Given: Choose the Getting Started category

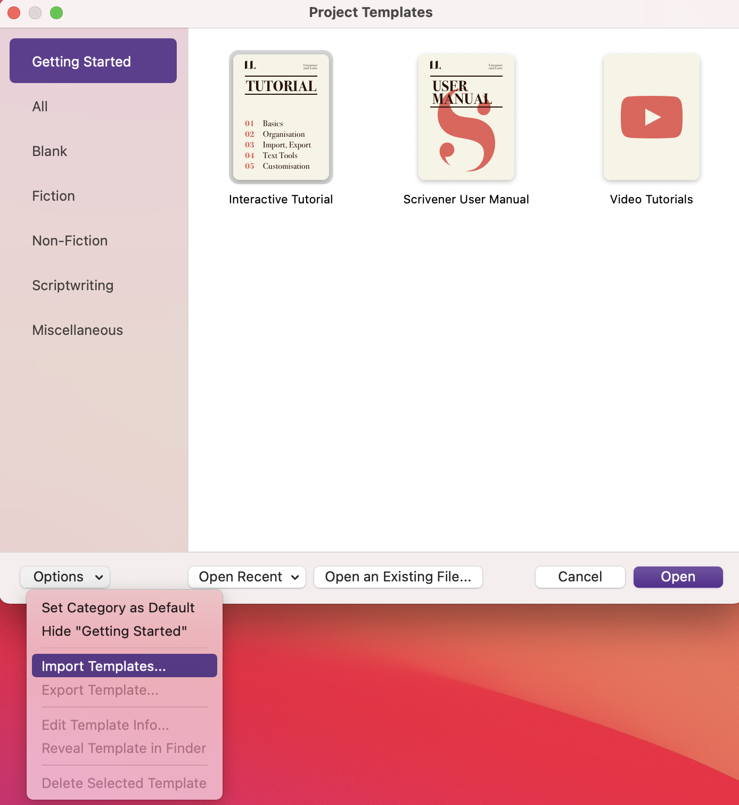Looking at the screenshot, I should pos(93,61).
